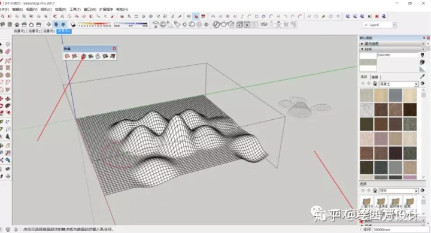Toggle the second highlighted blue cube icon
The width and height of the screenshot is (431, 233).
coord(63,25)
